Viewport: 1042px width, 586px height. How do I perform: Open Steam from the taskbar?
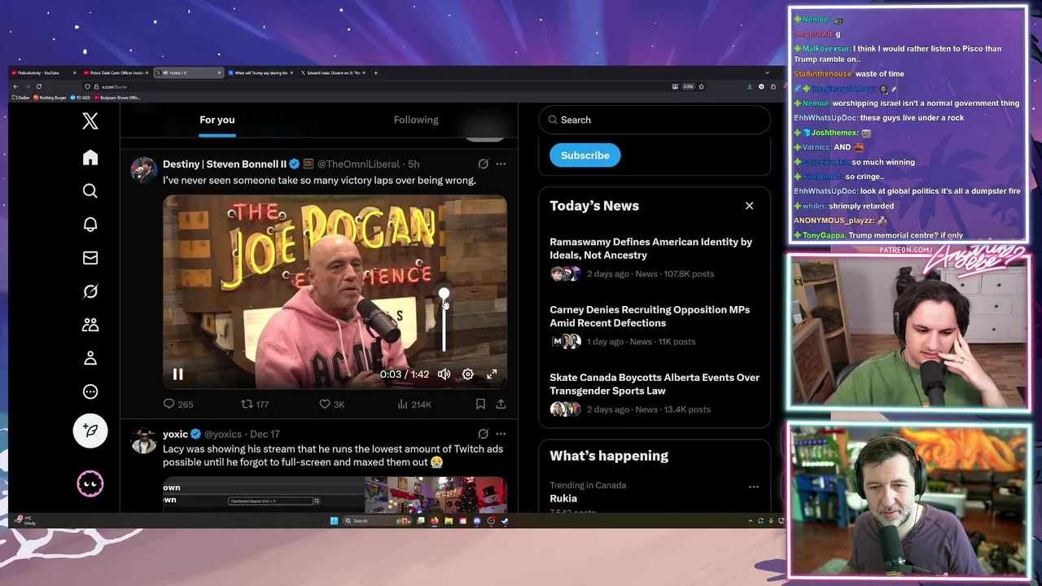click(x=504, y=521)
